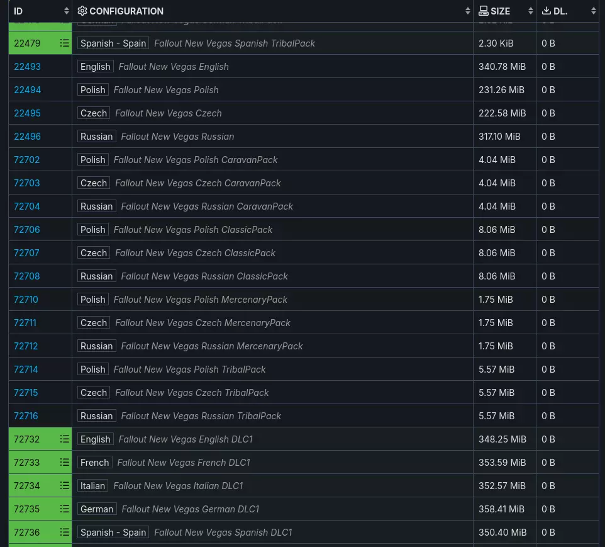The width and height of the screenshot is (605, 547).
Task: Click the 231.26 MiB size cell
Action: pyautogui.click(x=504, y=89)
